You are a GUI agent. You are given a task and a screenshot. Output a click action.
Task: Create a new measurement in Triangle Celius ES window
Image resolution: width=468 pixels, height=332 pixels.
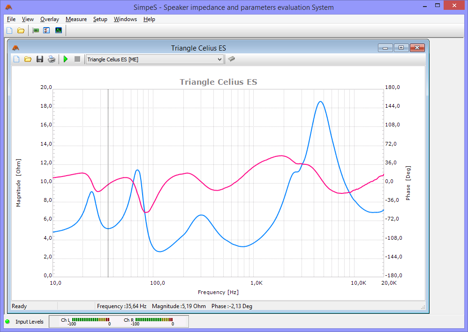click(17, 59)
